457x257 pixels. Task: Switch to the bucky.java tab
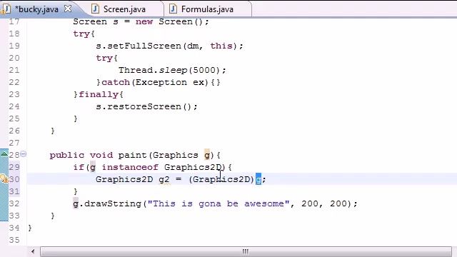click(x=36, y=9)
